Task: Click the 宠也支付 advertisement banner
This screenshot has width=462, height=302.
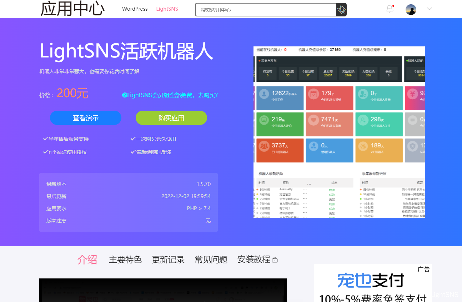Action: point(373,283)
